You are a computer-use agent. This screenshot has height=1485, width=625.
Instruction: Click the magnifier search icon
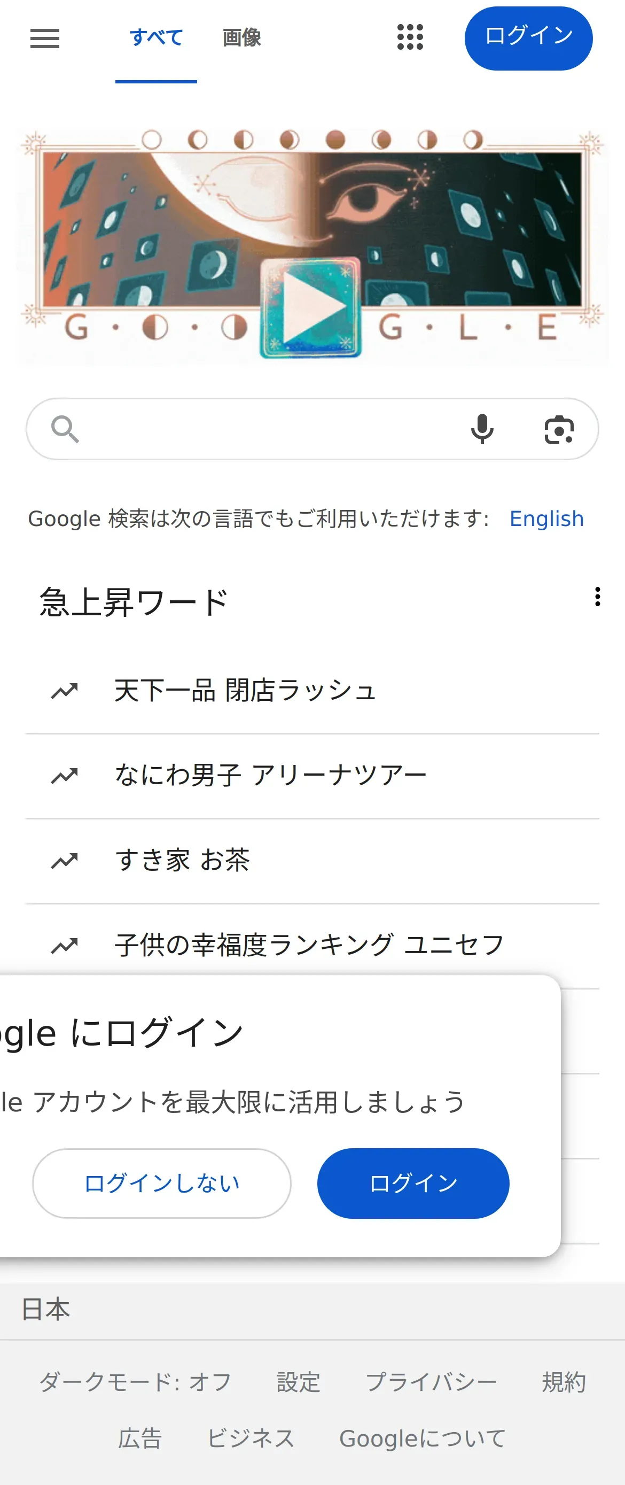pos(65,429)
